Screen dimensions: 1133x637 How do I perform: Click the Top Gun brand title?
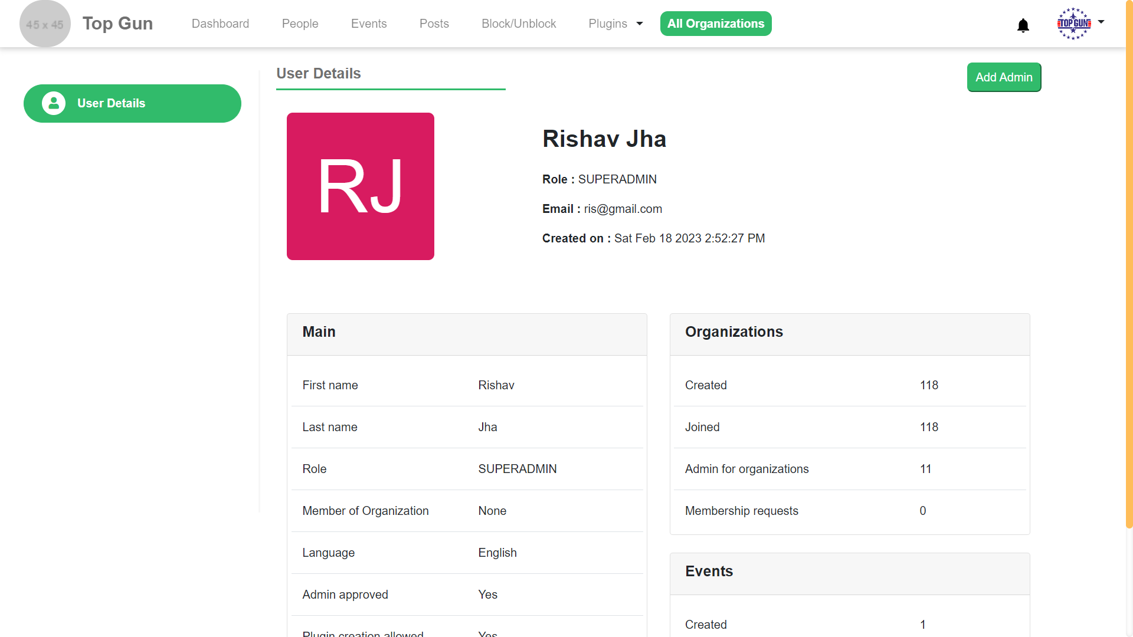[117, 24]
